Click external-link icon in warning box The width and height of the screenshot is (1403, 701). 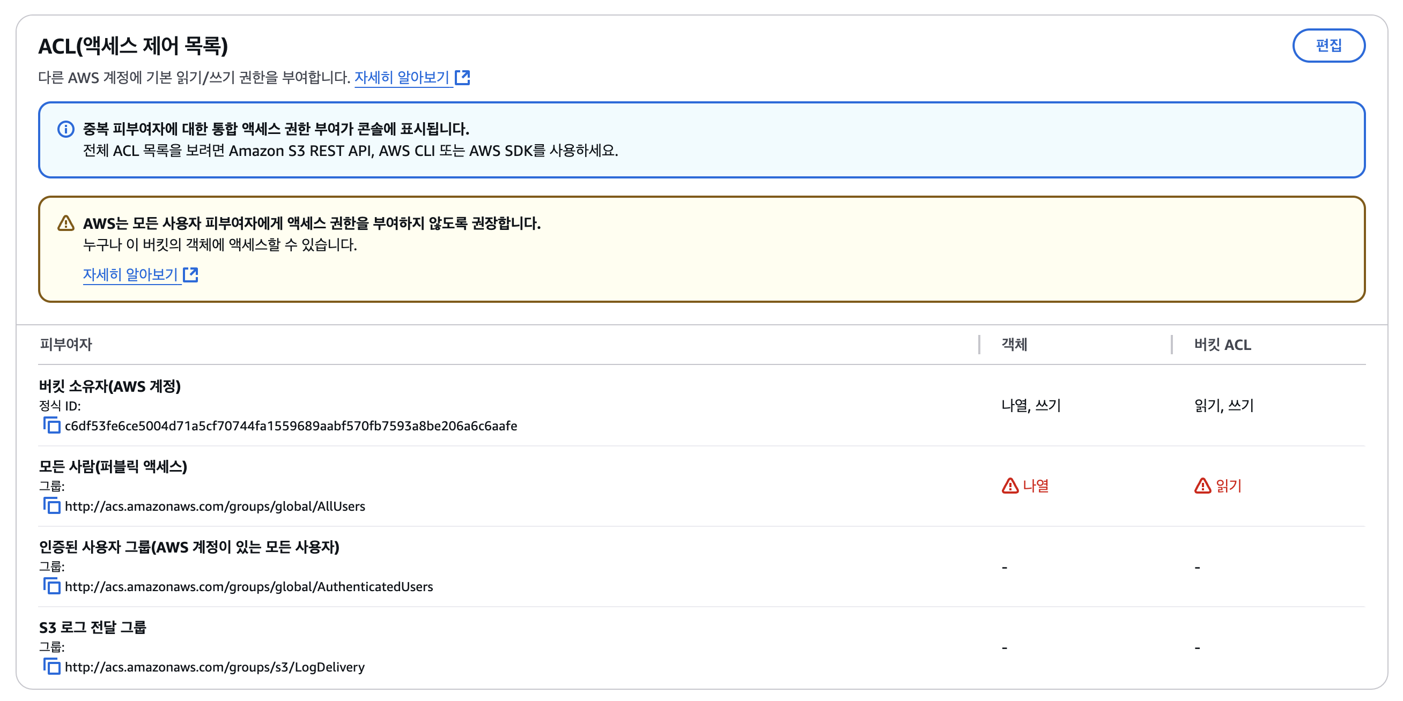[x=190, y=274]
